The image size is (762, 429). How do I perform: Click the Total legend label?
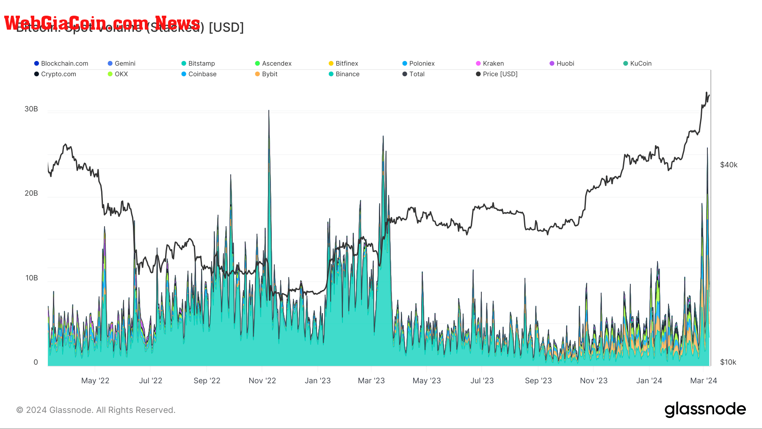click(417, 74)
